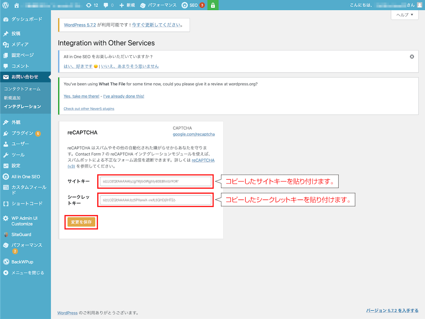Click the 外観 appearance brush icon

pyautogui.click(x=6, y=122)
